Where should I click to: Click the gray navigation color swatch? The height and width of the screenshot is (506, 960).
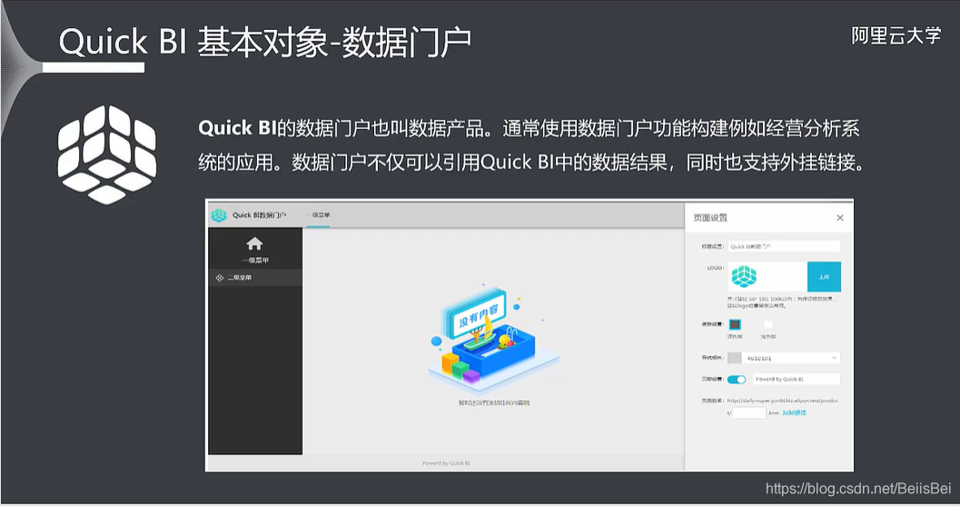click(x=734, y=358)
